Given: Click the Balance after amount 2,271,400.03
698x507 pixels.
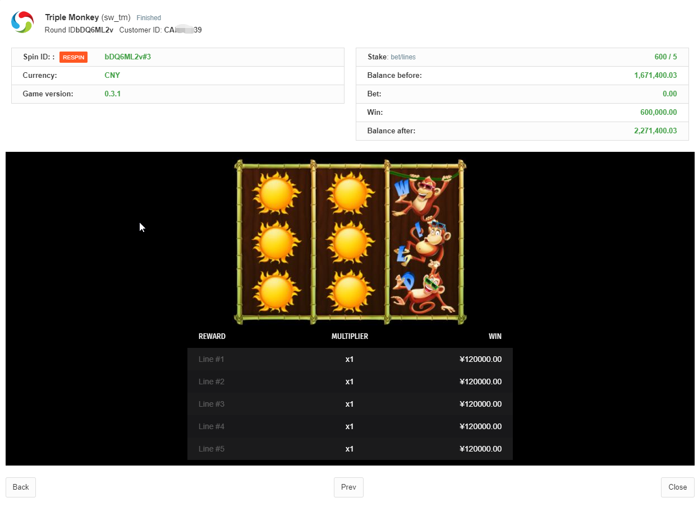Looking at the screenshot, I should tap(655, 131).
